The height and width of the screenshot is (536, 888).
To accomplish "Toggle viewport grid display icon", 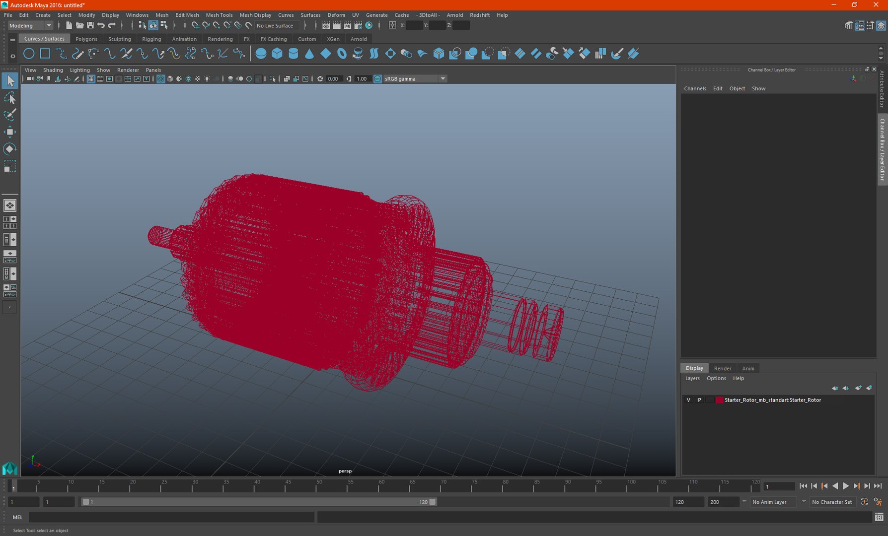I will point(91,79).
